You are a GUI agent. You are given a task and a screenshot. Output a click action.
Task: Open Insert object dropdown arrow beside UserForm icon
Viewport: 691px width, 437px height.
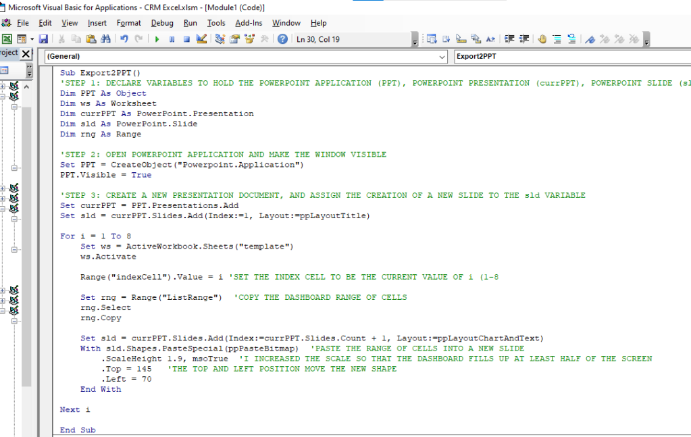(x=32, y=39)
